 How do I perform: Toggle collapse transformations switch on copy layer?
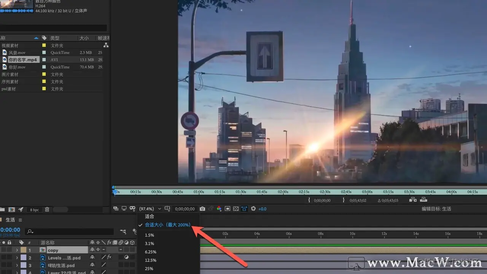pos(98,250)
